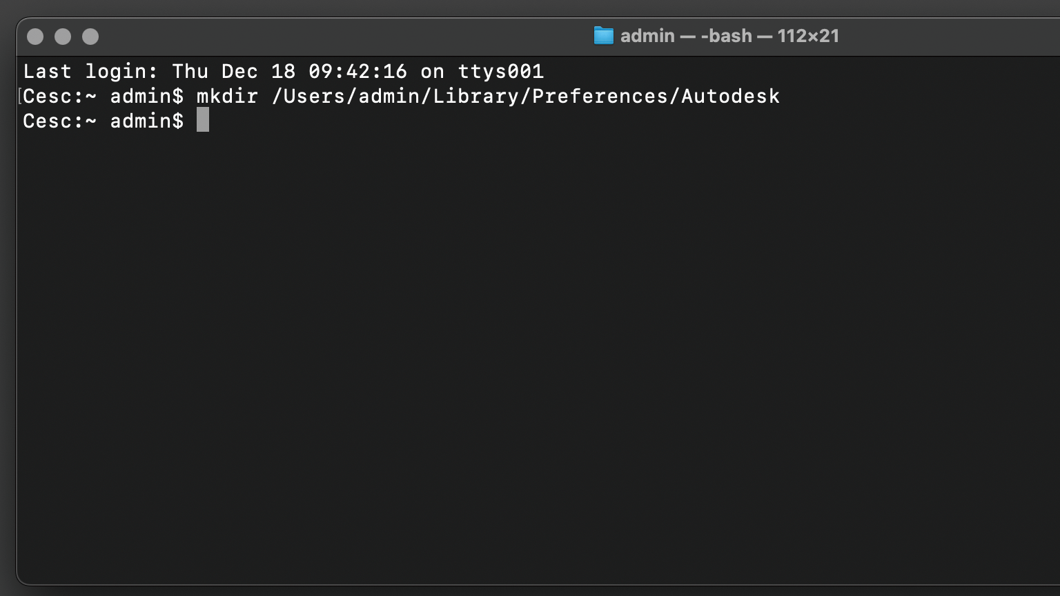Click the block cursor at the prompt
This screenshot has width=1060, height=596.
pos(203,121)
